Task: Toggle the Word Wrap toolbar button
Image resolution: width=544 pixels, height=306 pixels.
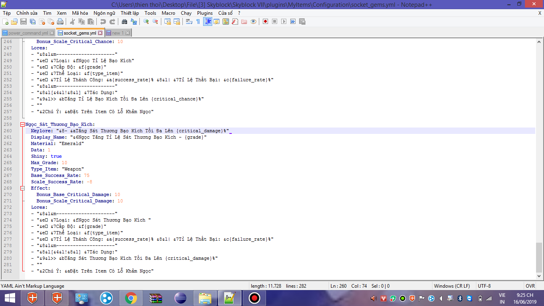Action: (x=189, y=22)
